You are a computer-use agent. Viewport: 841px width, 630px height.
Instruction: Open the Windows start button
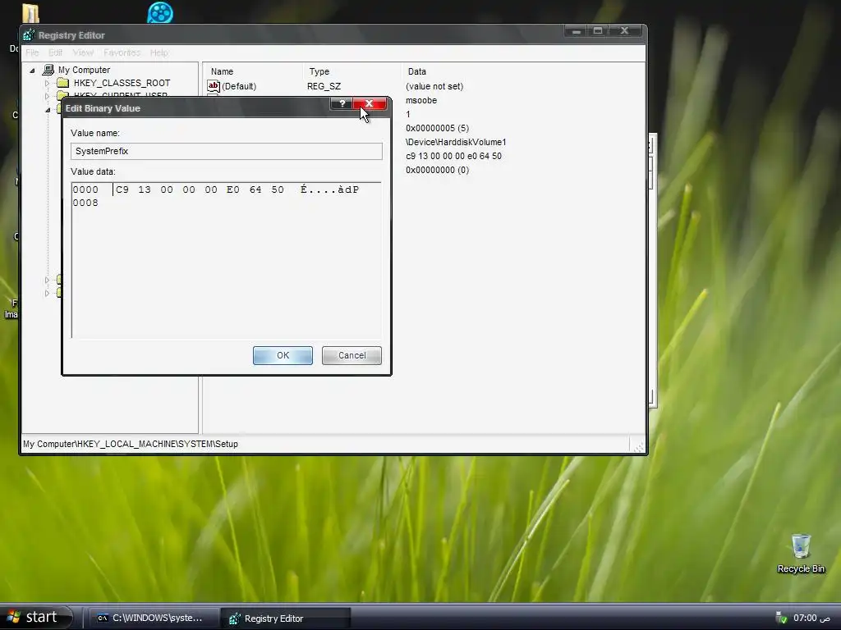click(35, 617)
